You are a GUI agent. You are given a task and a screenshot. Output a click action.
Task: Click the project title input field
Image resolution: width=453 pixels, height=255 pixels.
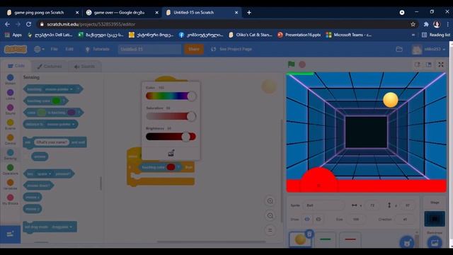(x=149, y=49)
